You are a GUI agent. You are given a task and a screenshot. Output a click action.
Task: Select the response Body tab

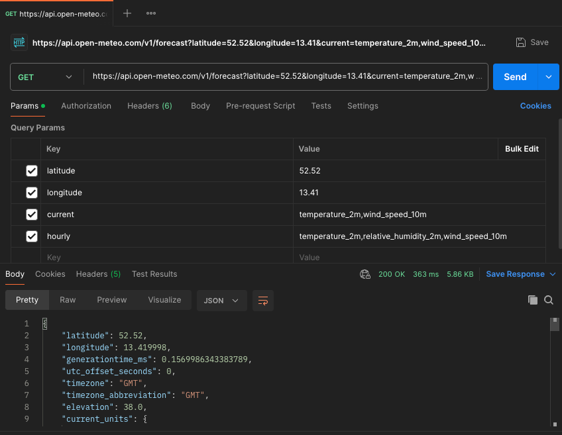(15, 274)
